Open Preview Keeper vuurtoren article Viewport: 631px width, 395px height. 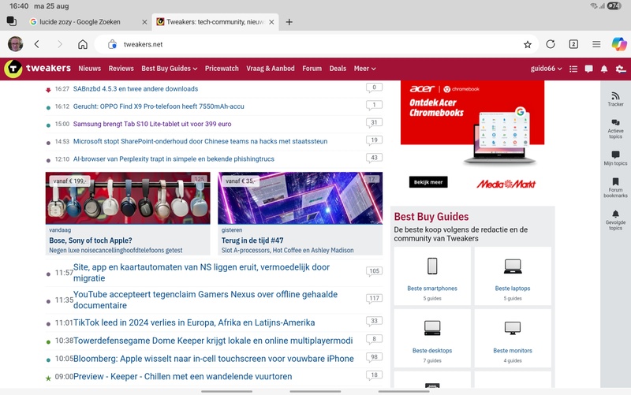[x=183, y=377]
